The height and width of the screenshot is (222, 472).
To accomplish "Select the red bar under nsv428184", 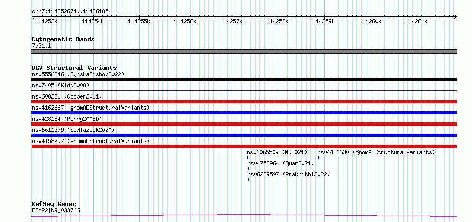I will point(244,124).
